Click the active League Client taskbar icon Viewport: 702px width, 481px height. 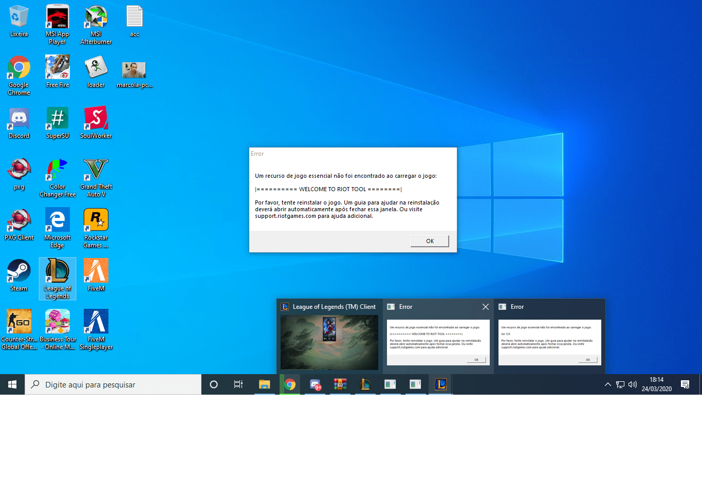(x=441, y=384)
